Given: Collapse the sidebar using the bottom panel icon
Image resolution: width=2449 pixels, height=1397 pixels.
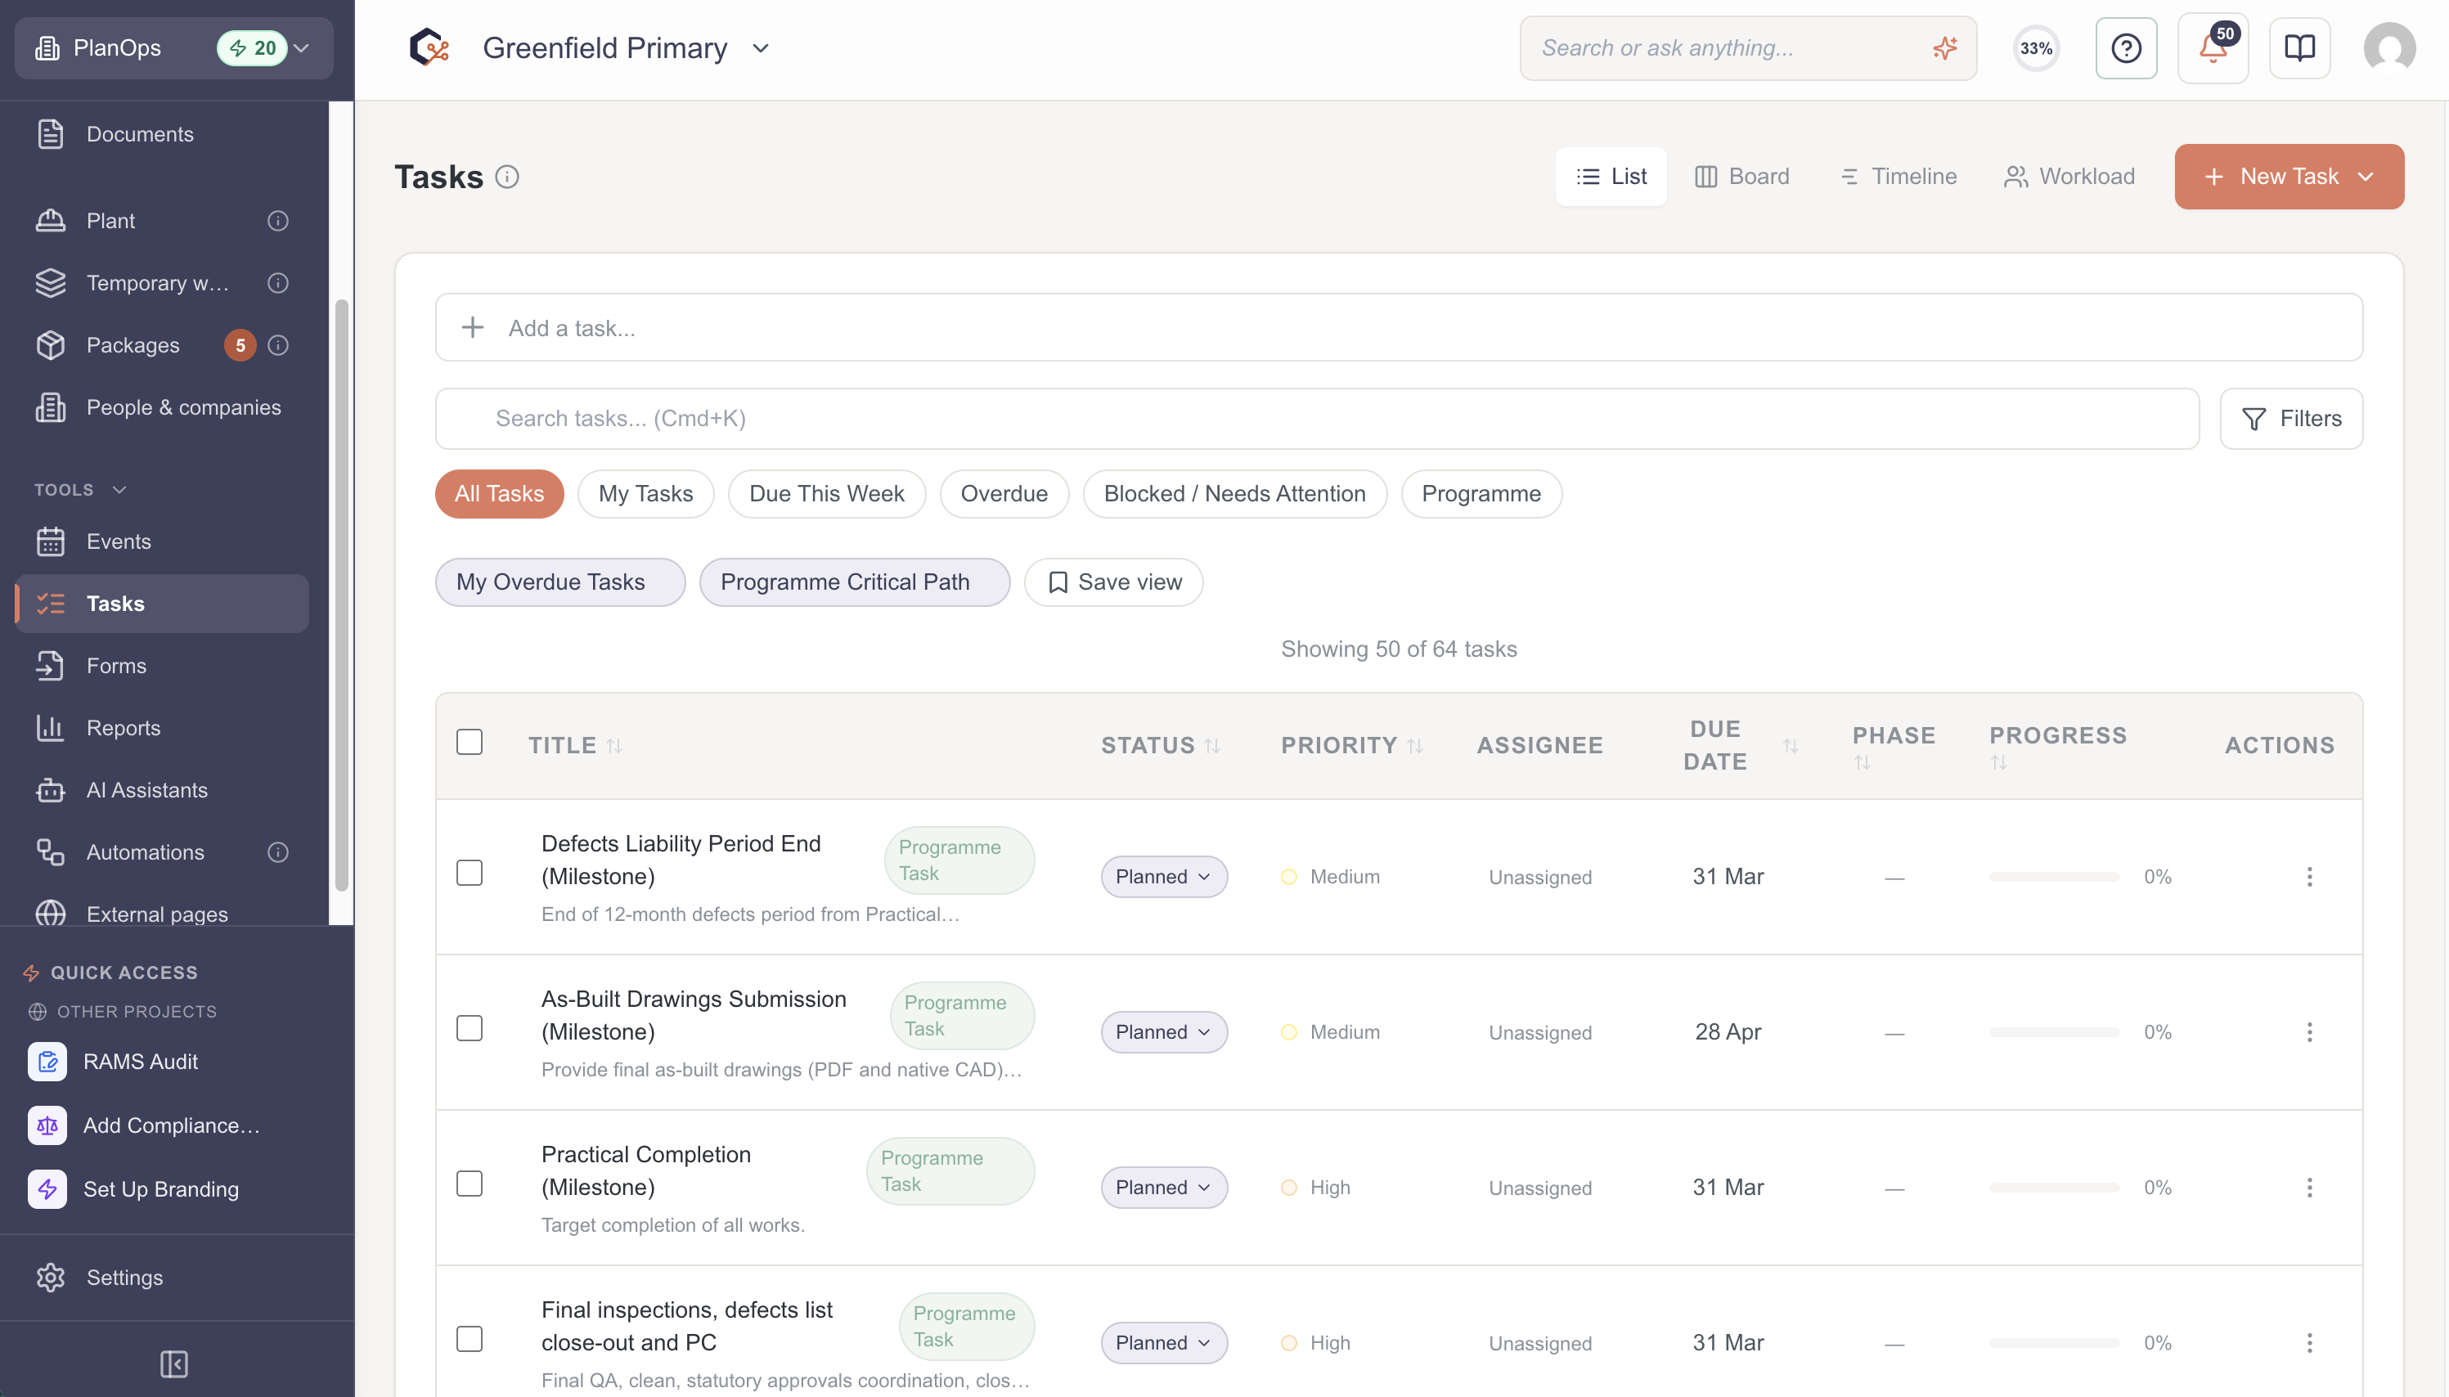Looking at the screenshot, I should point(173,1363).
